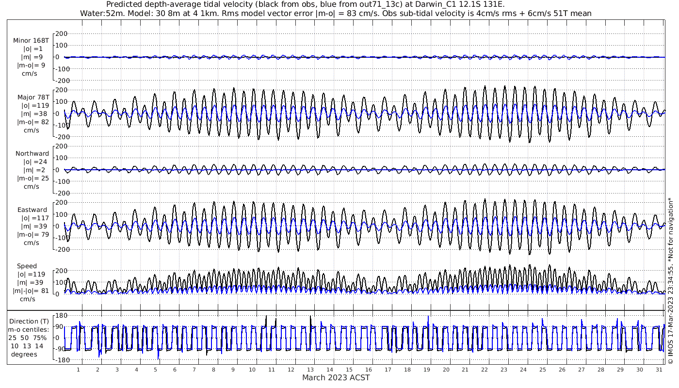Click the '100' tick of the Speed panel
This screenshot has width=679, height=388.
[61, 282]
